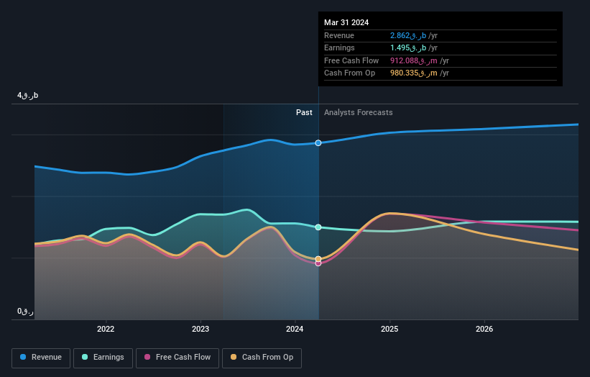Image resolution: width=590 pixels, height=377 pixels.
Task: Click the Free Cash Flow value 912.088m
Action: coord(413,60)
